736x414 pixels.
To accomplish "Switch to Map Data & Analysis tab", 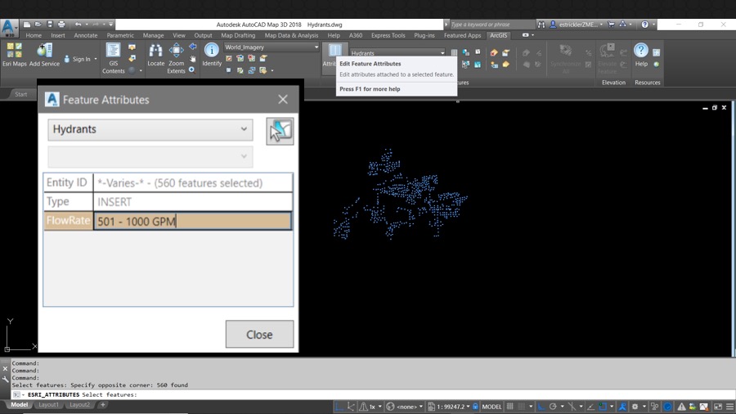I will click(x=291, y=35).
